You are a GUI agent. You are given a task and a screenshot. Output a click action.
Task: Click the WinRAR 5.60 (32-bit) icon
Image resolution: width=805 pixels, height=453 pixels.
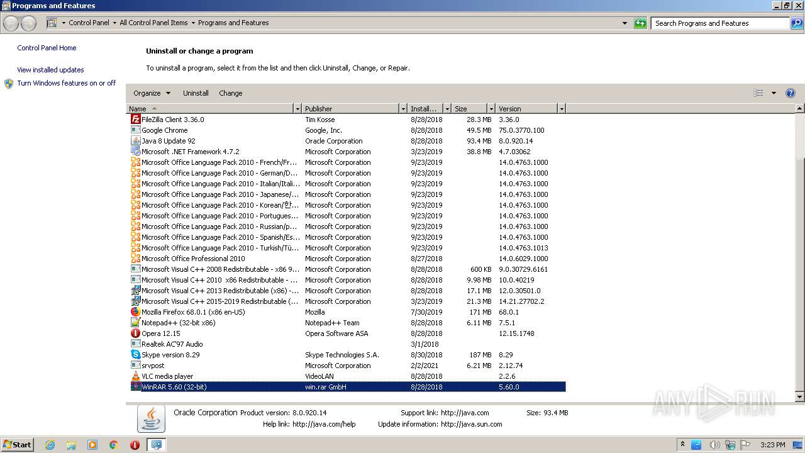pos(135,386)
